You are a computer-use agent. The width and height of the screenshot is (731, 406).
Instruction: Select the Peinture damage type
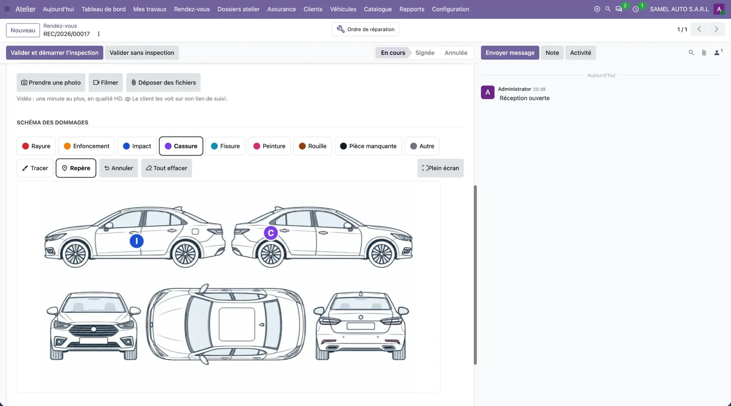pos(269,146)
